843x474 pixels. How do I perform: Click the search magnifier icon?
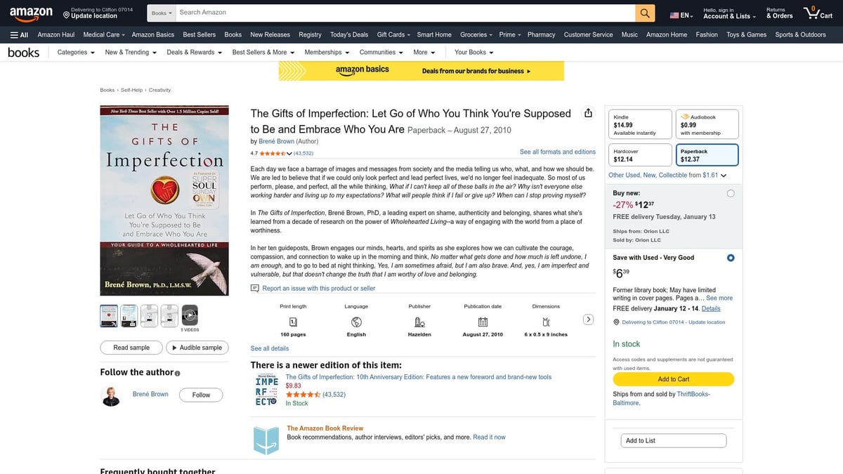click(644, 12)
